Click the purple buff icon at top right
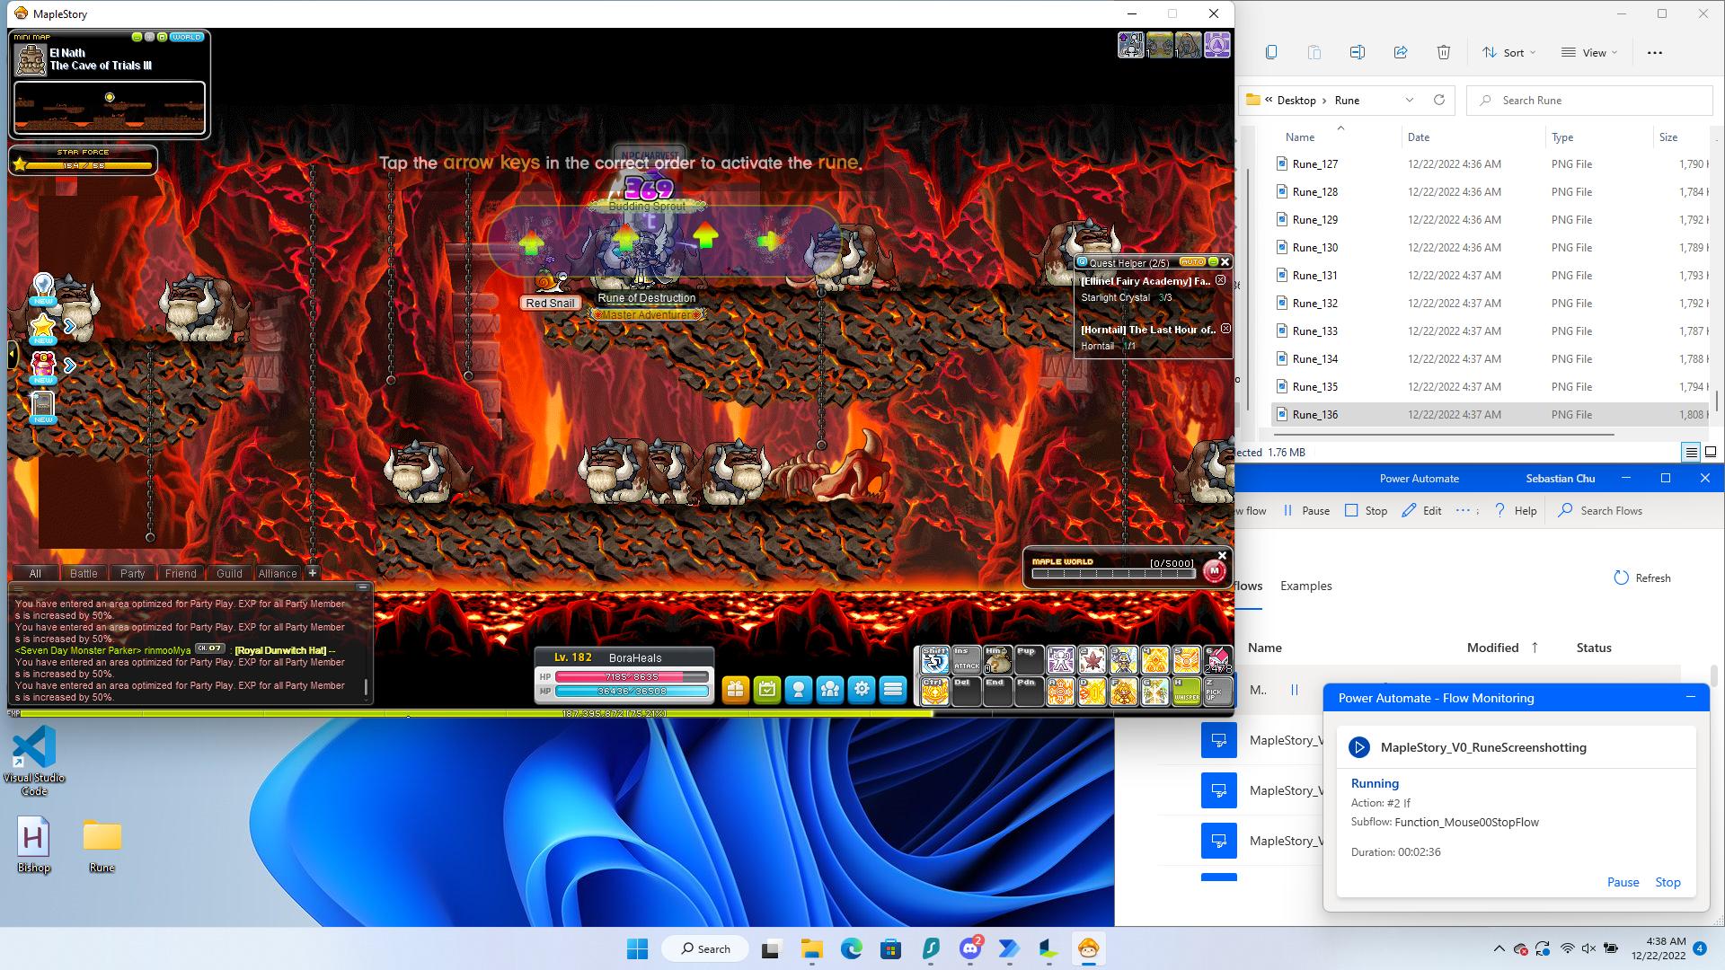This screenshot has width=1725, height=970. tap(1216, 44)
